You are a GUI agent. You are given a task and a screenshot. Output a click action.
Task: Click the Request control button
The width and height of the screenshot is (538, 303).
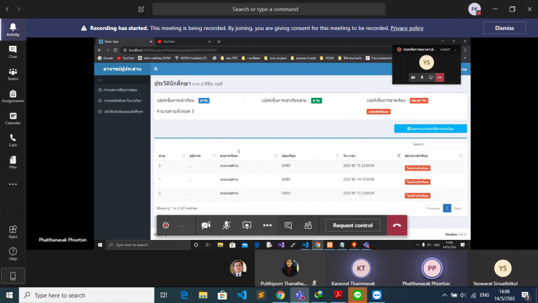click(x=353, y=225)
